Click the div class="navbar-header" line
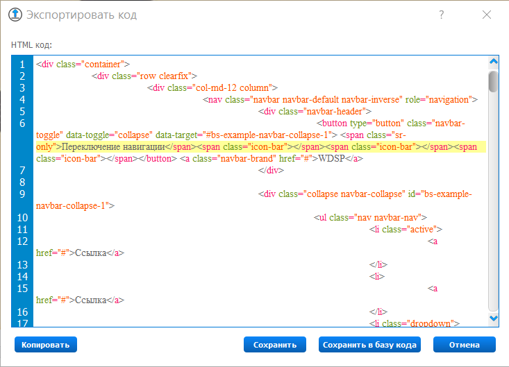The width and height of the screenshot is (509, 367). (315, 112)
